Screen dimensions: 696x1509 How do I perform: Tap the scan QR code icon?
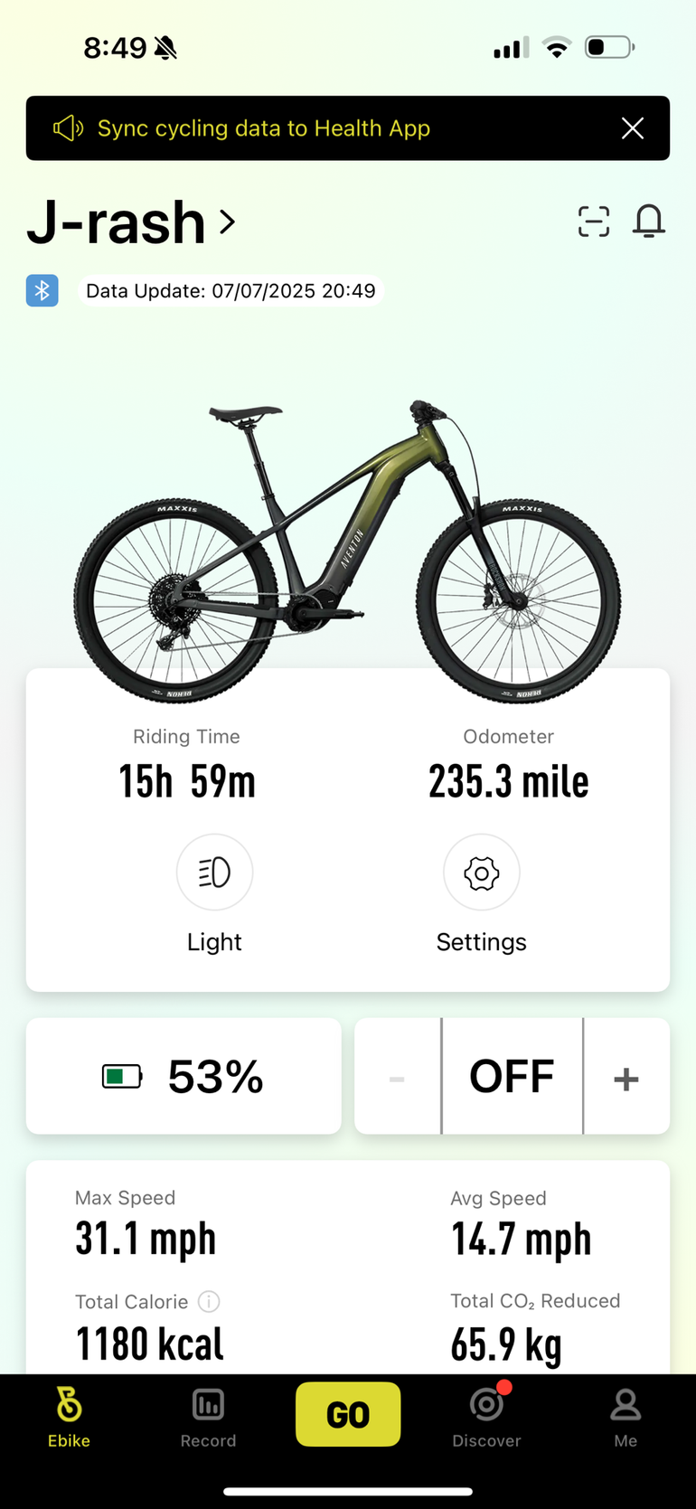pos(594,222)
